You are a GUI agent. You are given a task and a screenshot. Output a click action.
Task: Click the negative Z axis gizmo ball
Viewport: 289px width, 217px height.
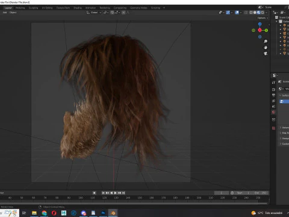[260, 37]
